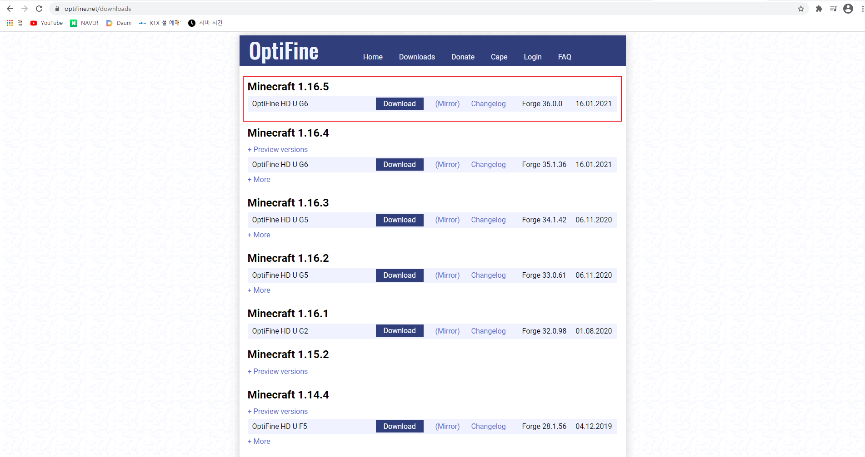Open the KTX bookmark
The width and height of the screenshot is (865, 457).
tap(160, 23)
